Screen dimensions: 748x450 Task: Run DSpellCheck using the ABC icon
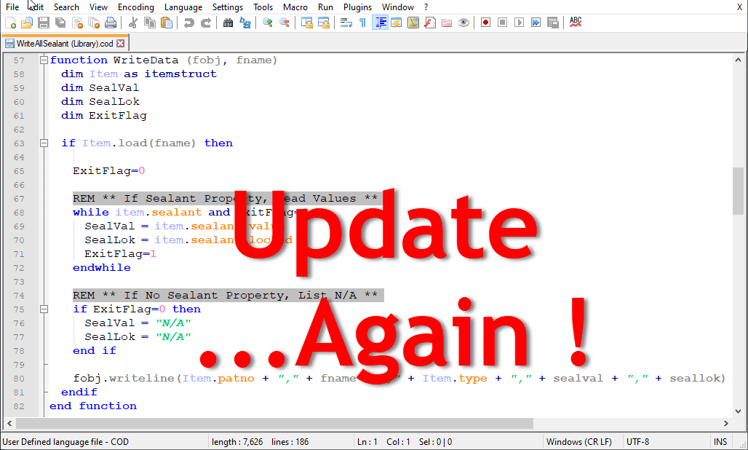tap(575, 23)
